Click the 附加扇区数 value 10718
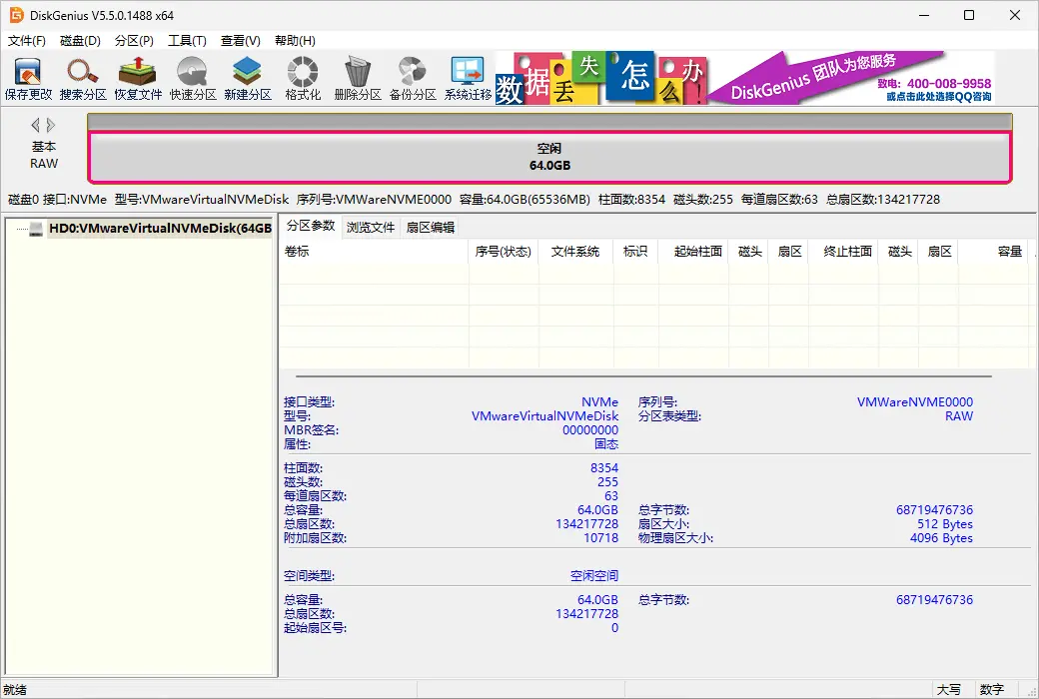This screenshot has height=699, width=1039. tap(601, 538)
